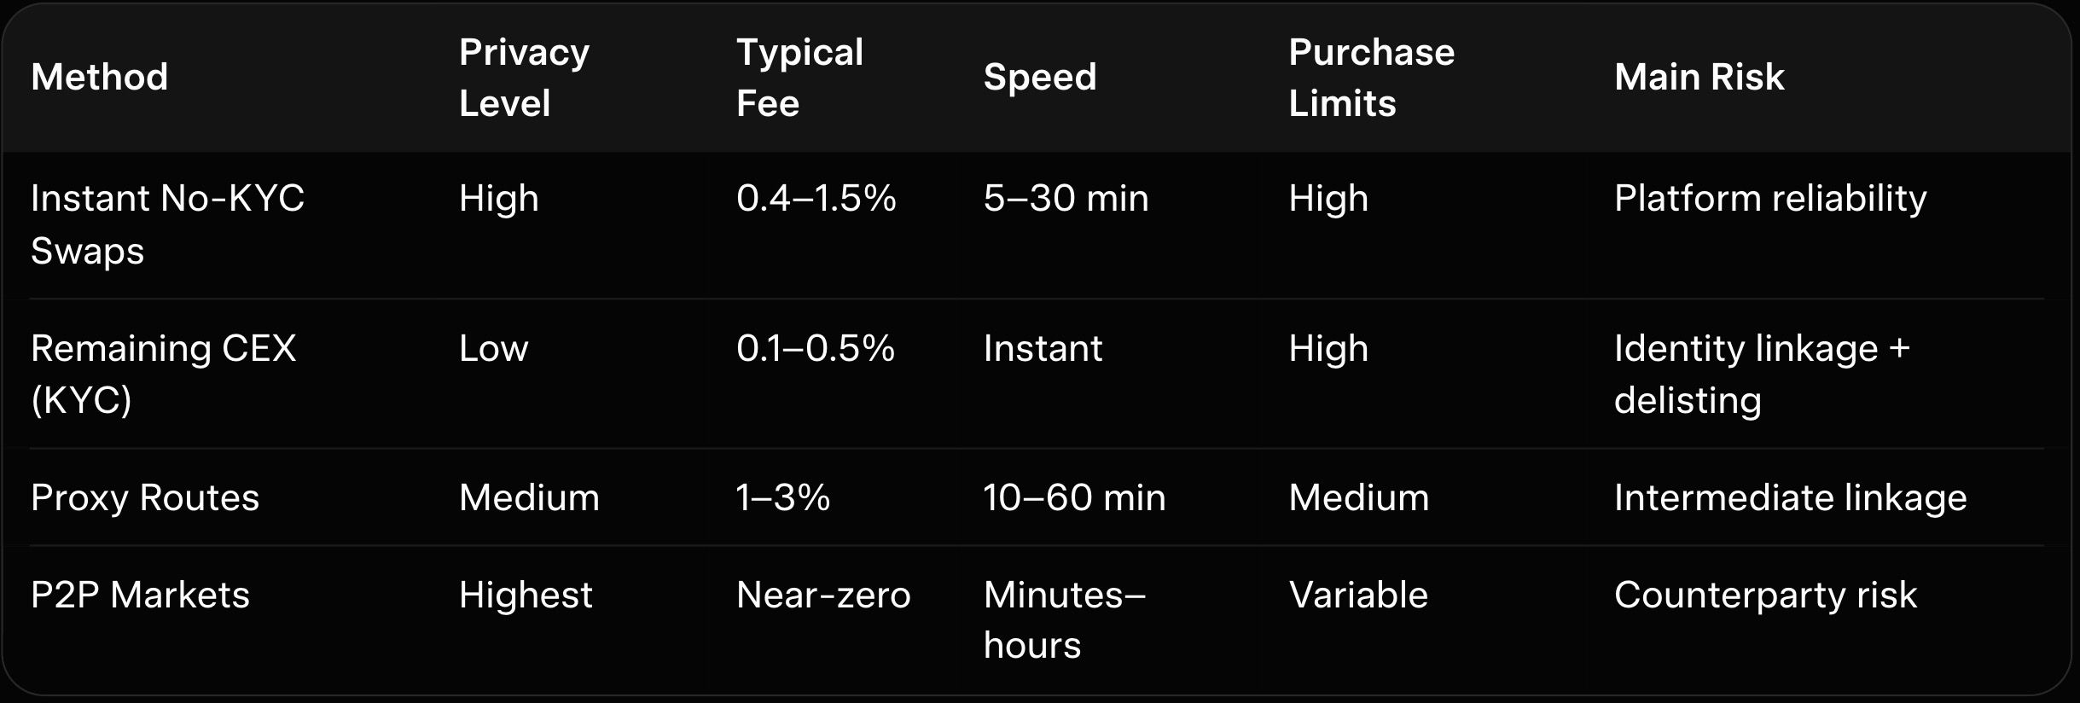2080x703 pixels.
Task: Select the Counterparty risk cell
Action: coord(1764,595)
